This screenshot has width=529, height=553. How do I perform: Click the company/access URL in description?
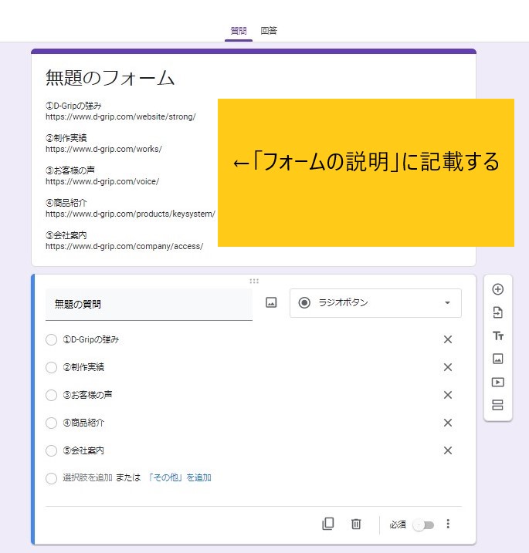pyautogui.click(x=124, y=247)
